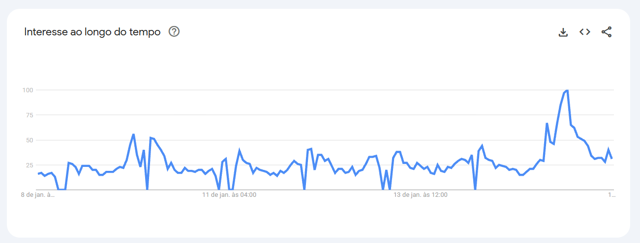Click the peak near 40 above "11 de jan."
This screenshot has height=243, width=640.
[240, 151]
